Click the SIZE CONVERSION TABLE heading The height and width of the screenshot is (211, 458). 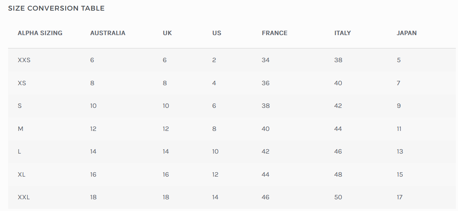pos(56,8)
